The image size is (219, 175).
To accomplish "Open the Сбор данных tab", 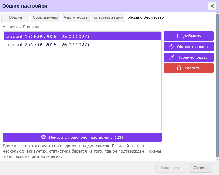I will (46, 17).
